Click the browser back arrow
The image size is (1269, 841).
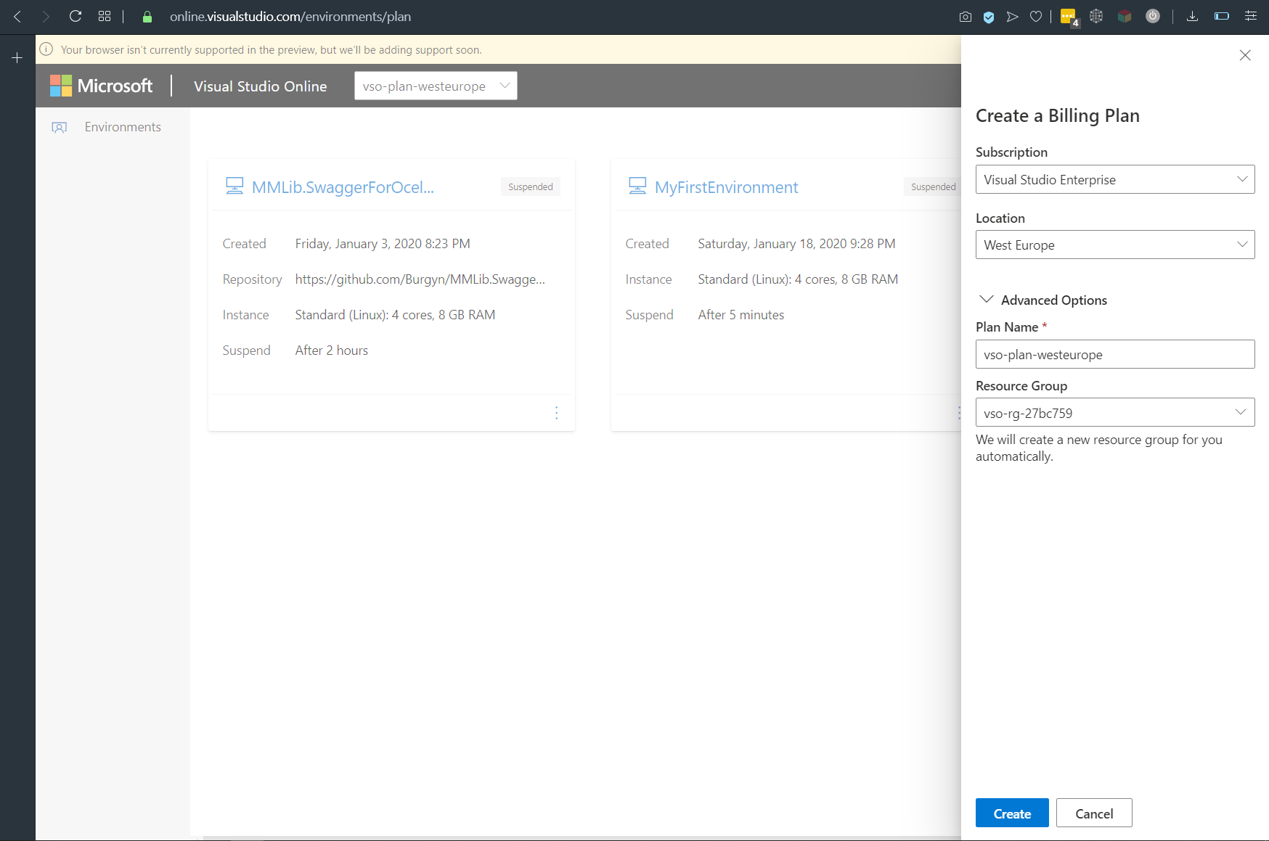tap(17, 16)
